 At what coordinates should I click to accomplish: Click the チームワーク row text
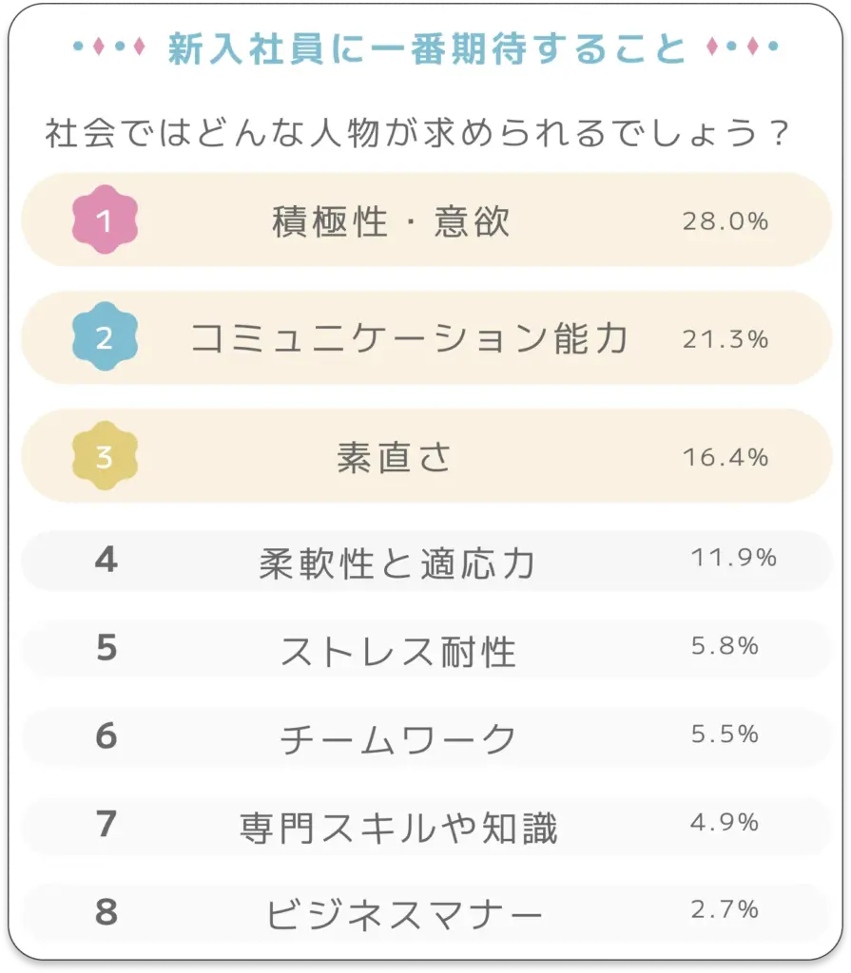coord(398,740)
